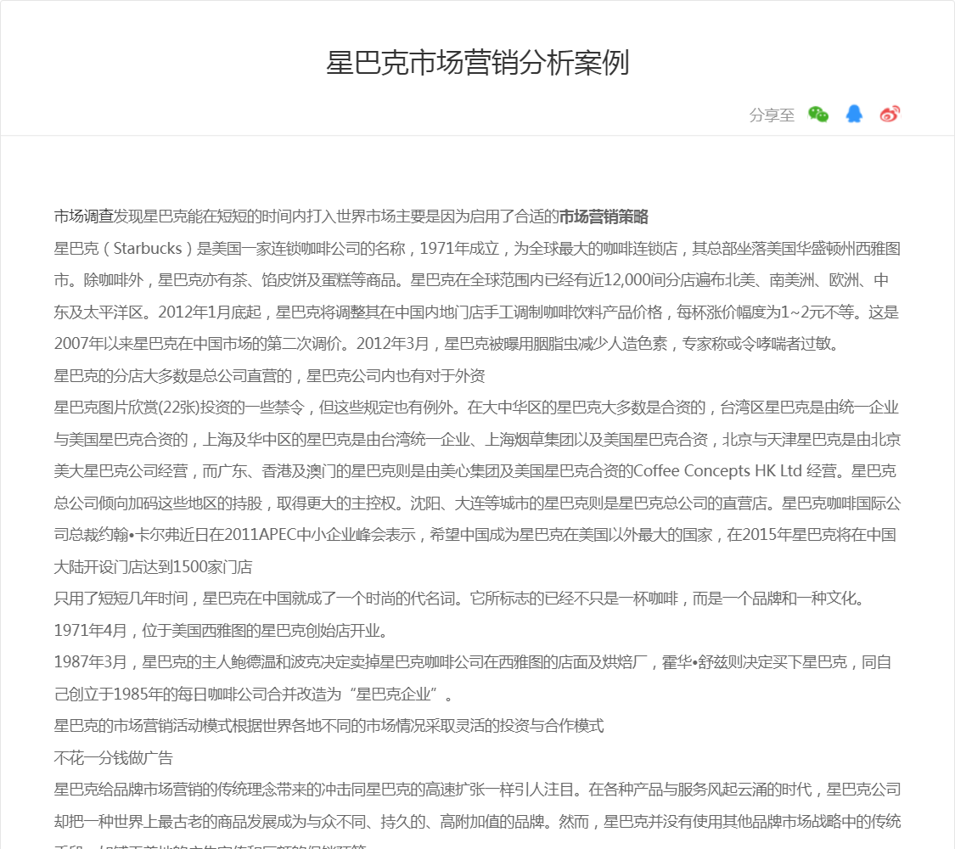Click the word Starbucks in parentheses
The width and height of the screenshot is (955, 849).
148,249
